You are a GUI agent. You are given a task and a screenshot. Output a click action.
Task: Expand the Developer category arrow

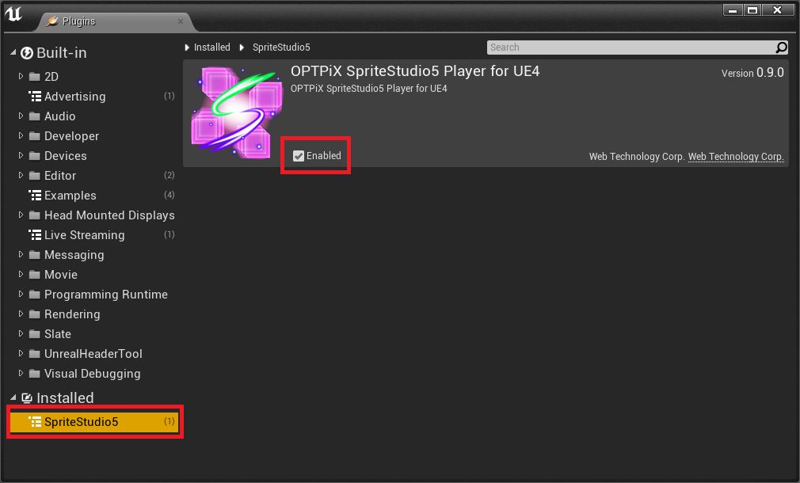tap(21, 135)
